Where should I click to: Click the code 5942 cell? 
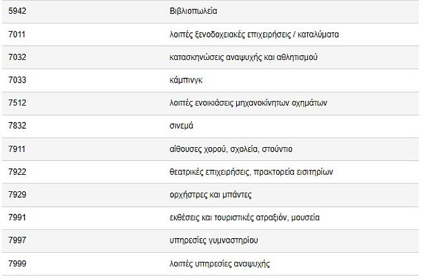[17, 11]
